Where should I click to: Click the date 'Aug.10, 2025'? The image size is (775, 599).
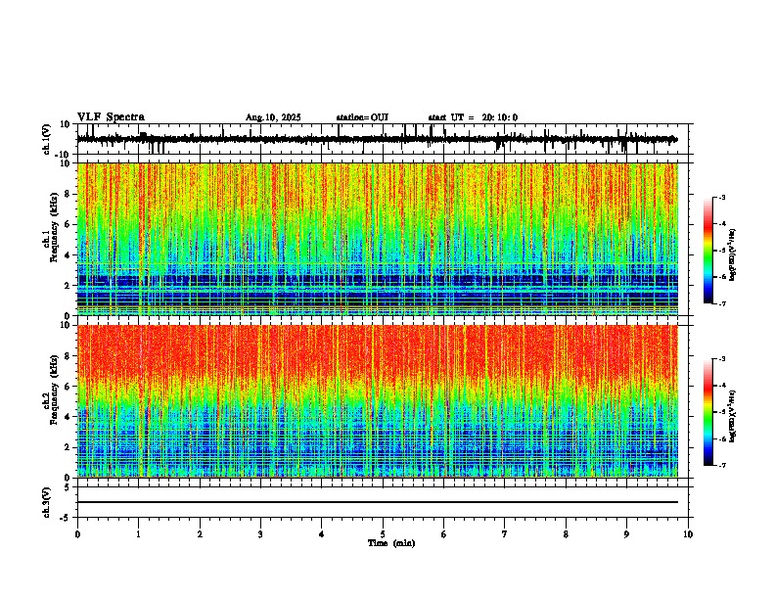point(273,117)
